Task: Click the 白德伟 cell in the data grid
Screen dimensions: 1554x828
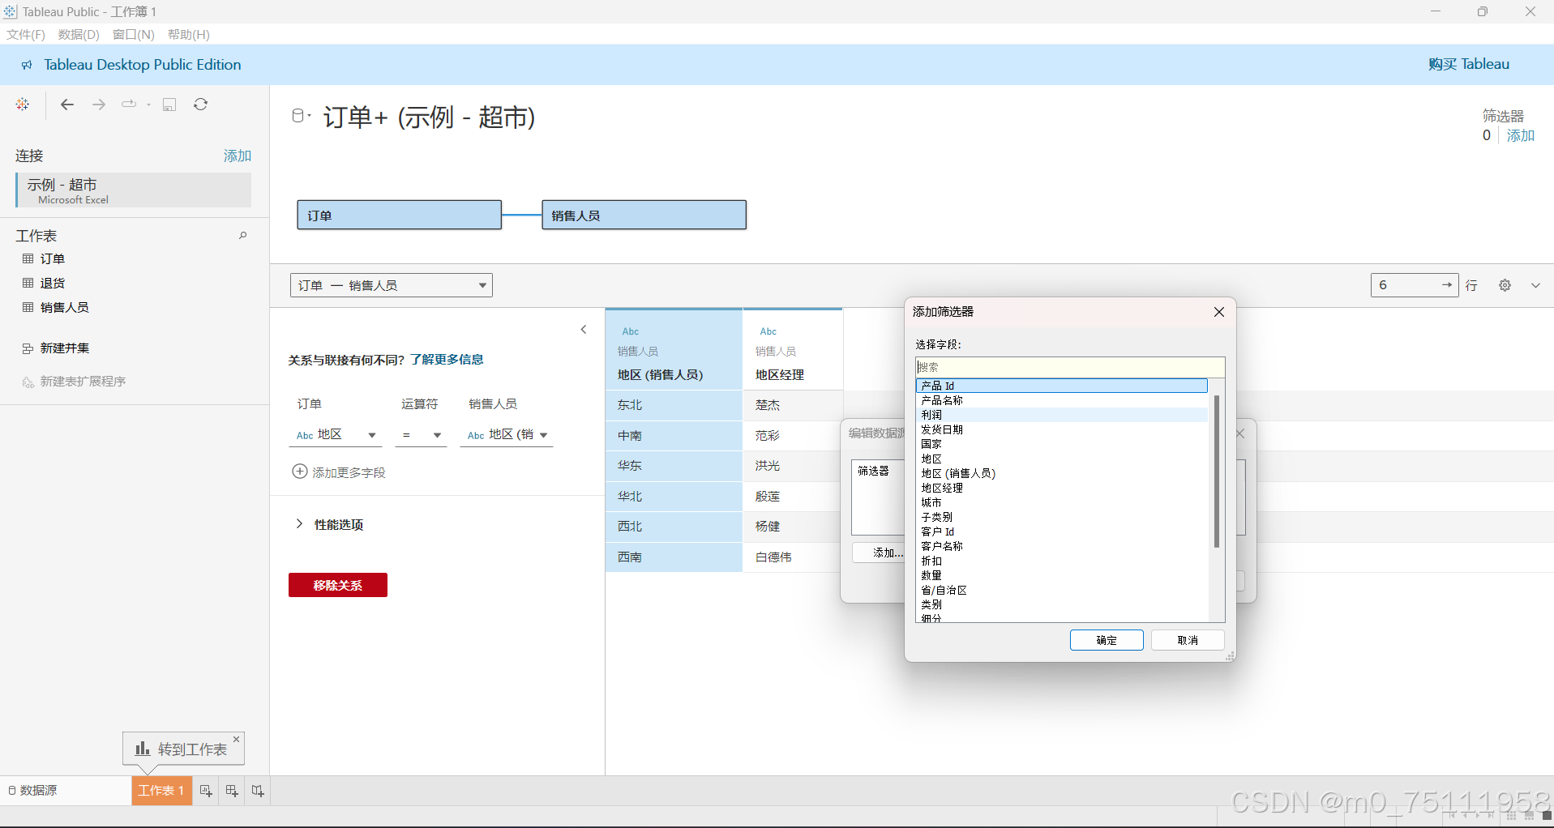Action: pos(792,557)
